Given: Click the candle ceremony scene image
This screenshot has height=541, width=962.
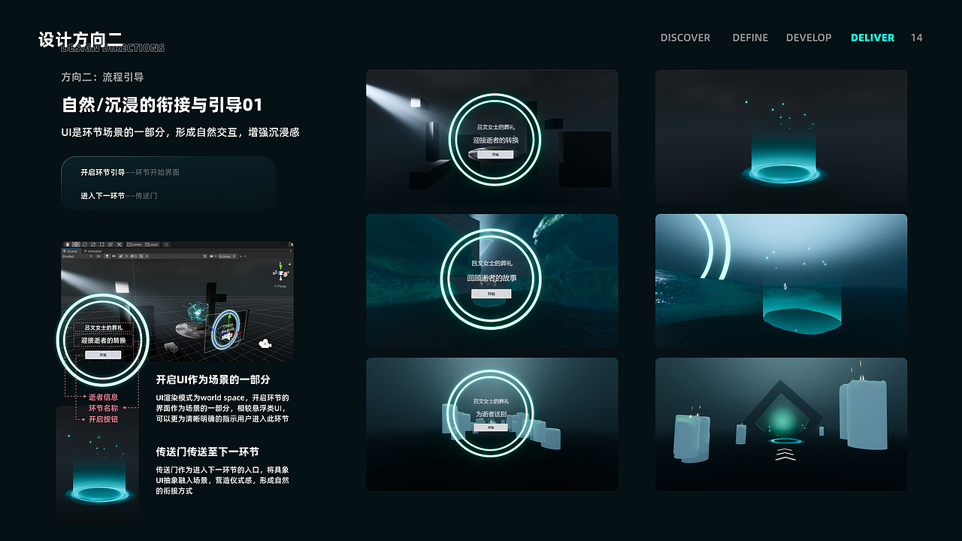Looking at the screenshot, I should (781, 424).
